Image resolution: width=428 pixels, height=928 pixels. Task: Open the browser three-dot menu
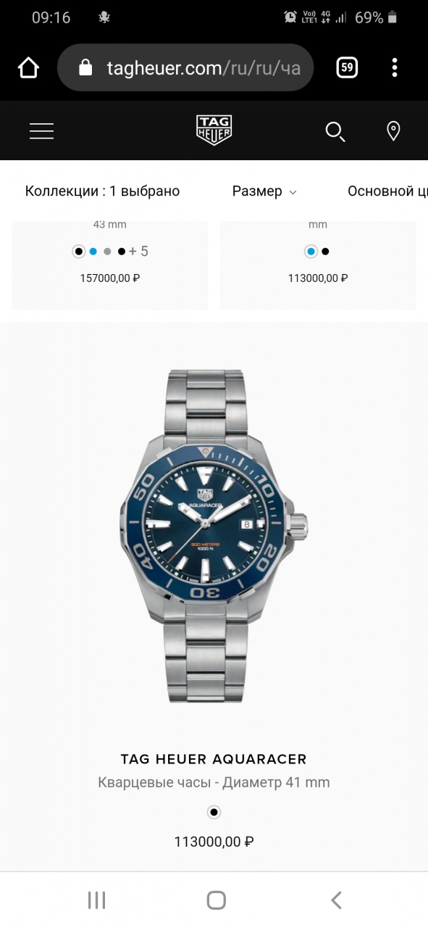click(x=395, y=68)
